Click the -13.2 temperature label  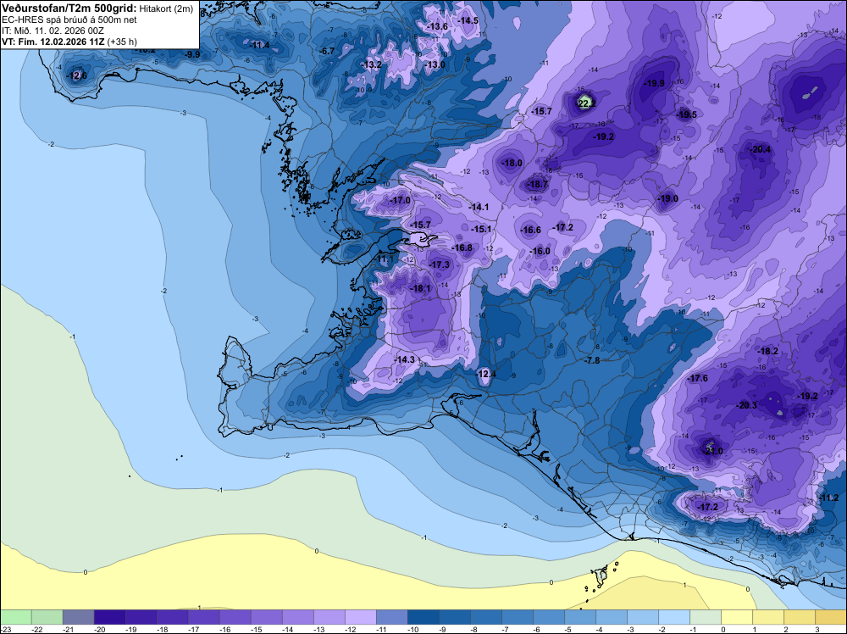(371, 65)
